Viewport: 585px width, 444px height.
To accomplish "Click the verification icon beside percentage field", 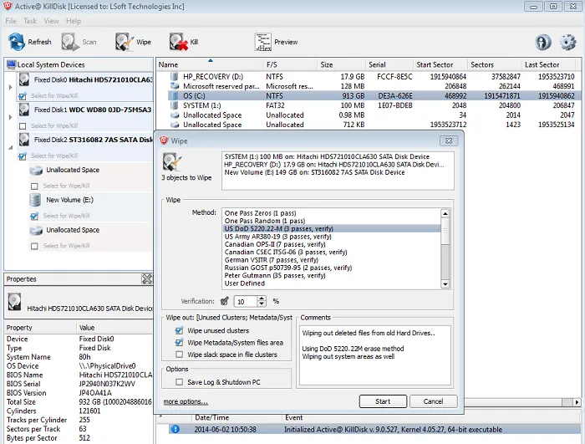I will point(224,301).
